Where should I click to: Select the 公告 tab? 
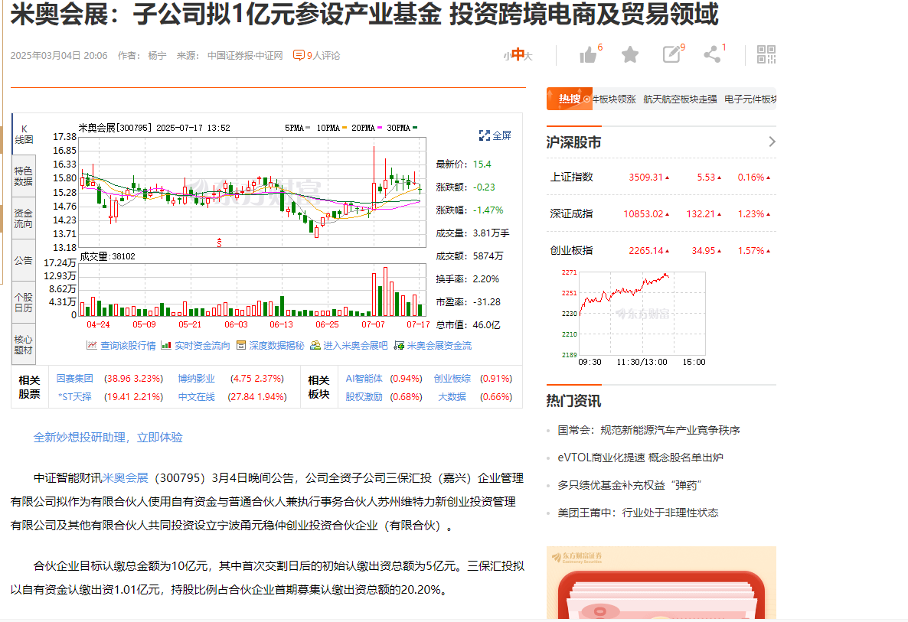tap(24, 261)
